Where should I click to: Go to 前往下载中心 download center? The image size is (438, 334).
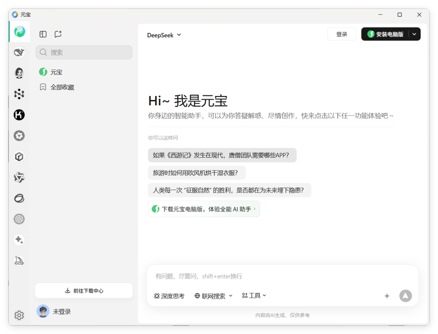click(x=84, y=291)
